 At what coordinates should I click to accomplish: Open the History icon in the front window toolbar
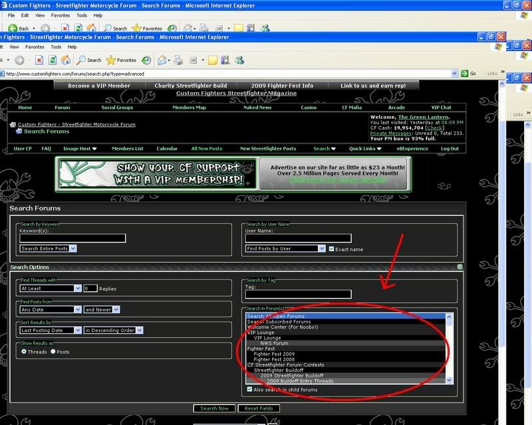point(146,60)
